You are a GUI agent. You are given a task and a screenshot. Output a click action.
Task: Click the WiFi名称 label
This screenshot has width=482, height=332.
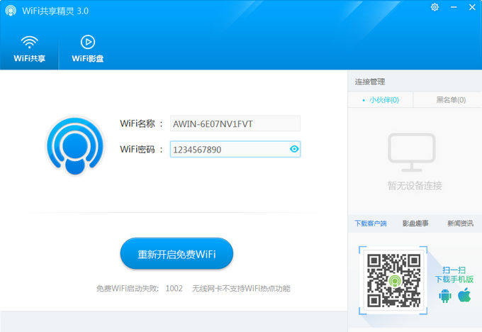click(138, 123)
